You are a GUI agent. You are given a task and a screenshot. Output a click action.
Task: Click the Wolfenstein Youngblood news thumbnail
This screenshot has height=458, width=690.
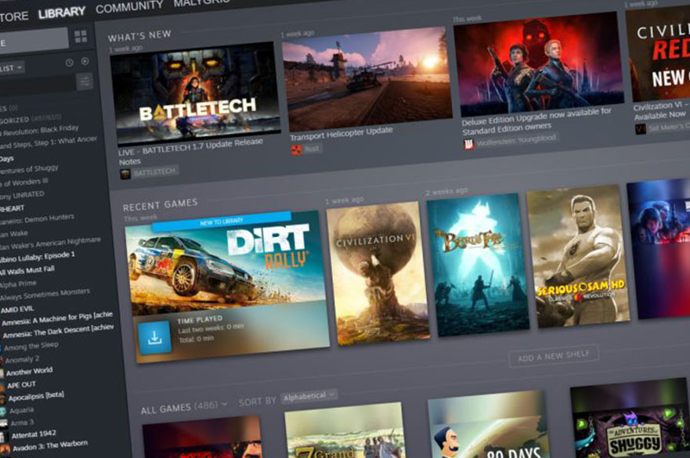tap(539, 64)
